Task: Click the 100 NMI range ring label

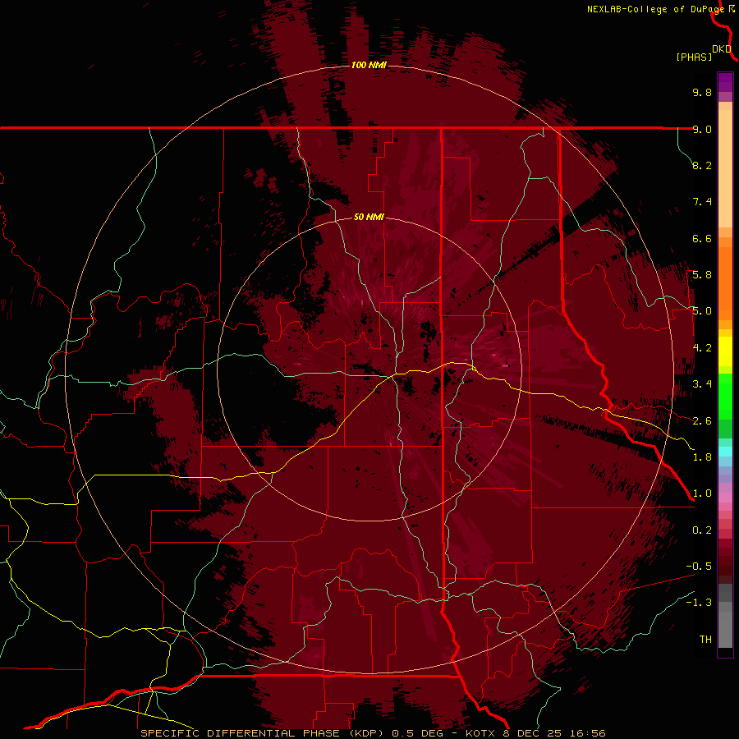Action: tap(369, 65)
